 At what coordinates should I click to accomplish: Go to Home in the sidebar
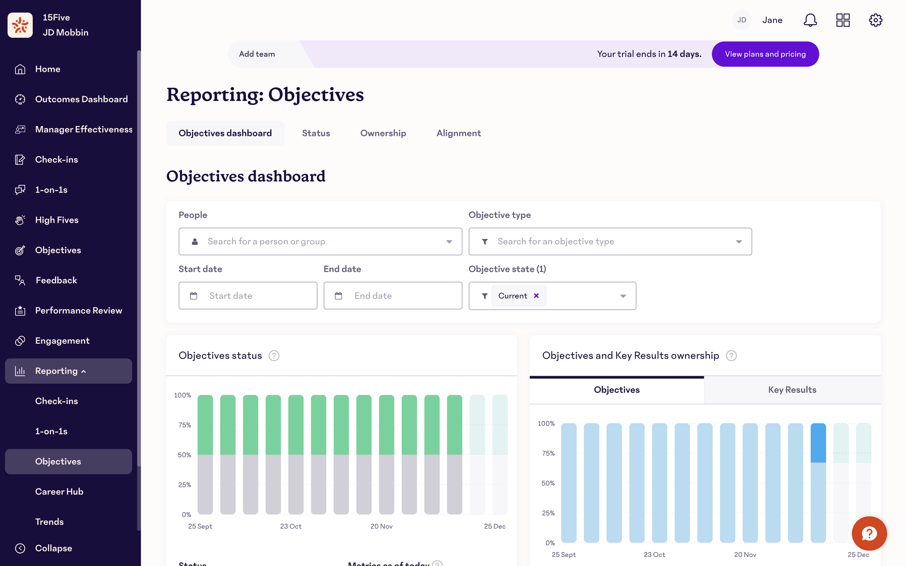(x=69, y=69)
